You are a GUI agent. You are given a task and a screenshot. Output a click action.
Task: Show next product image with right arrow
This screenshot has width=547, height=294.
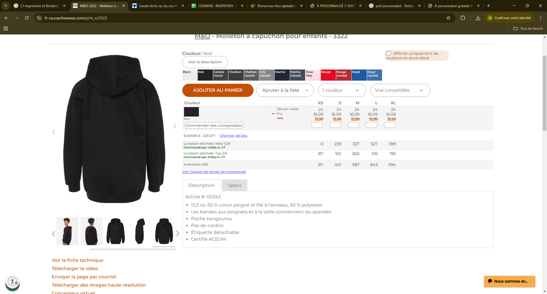click(175, 126)
